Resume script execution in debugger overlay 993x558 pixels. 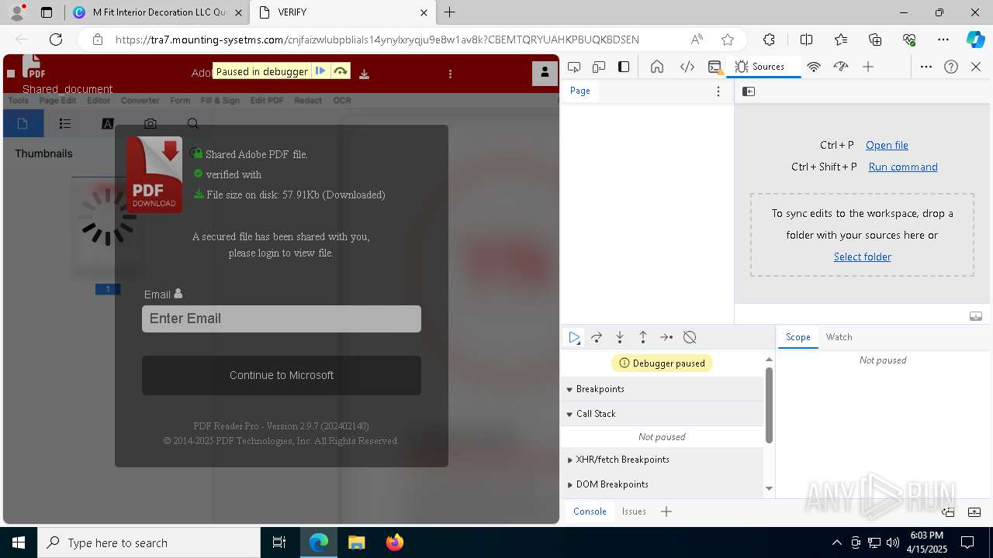coord(320,71)
